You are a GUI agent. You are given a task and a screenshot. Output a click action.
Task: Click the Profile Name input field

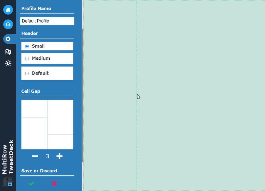[x=47, y=21]
